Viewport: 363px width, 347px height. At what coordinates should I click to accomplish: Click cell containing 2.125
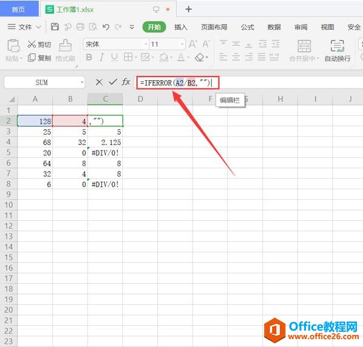click(106, 143)
